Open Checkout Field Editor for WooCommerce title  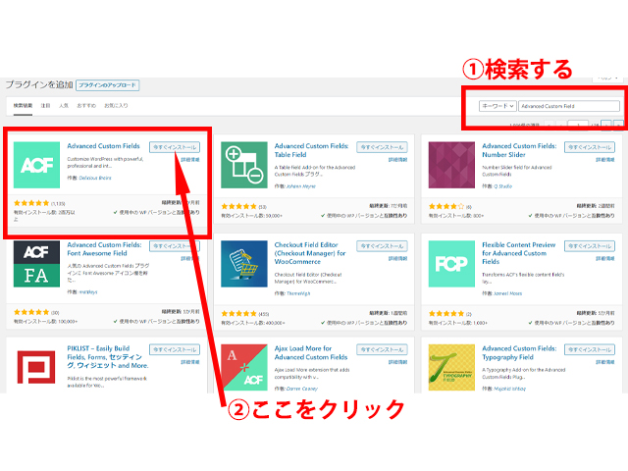[310, 253]
